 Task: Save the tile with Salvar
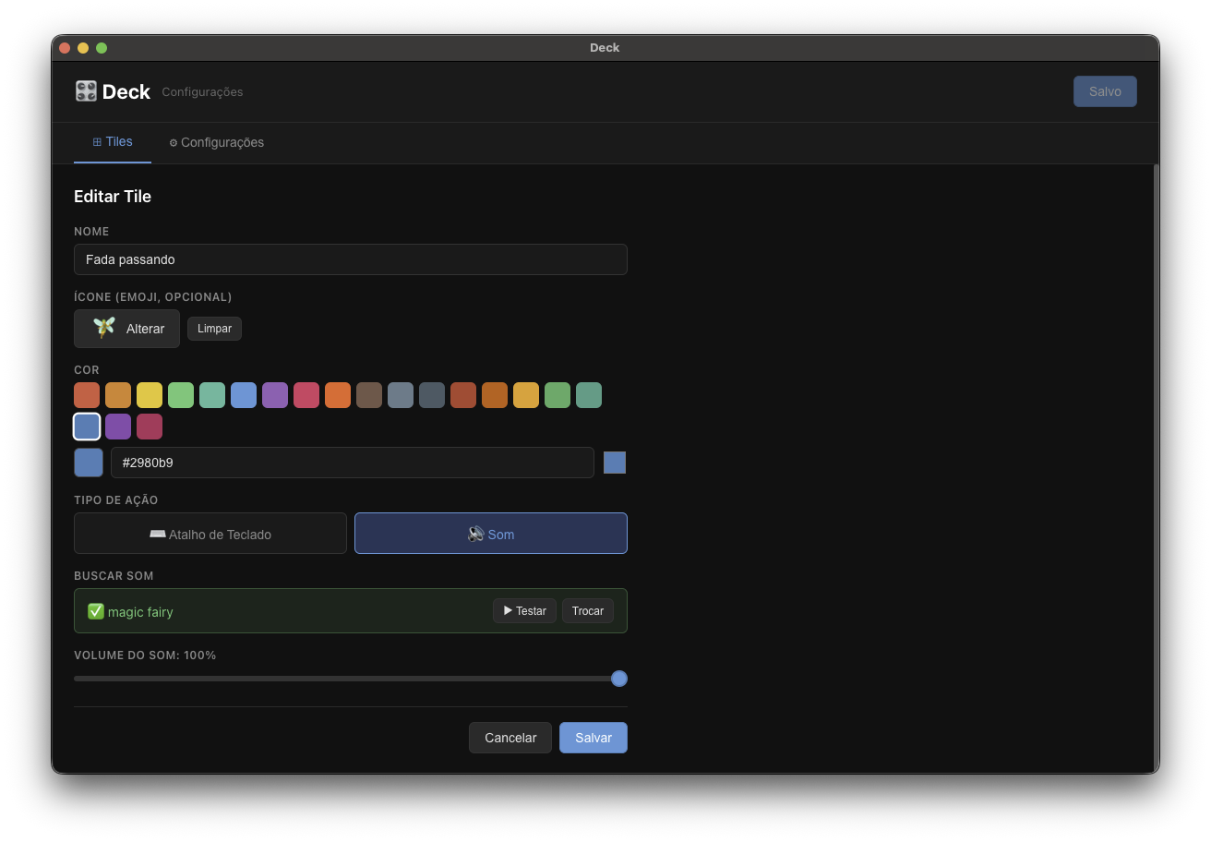click(594, 738)
